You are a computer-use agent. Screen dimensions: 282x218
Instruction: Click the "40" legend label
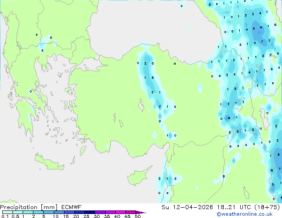point(117,216)
